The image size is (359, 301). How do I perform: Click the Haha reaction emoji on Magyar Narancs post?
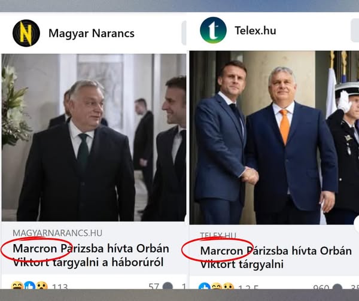17,285
